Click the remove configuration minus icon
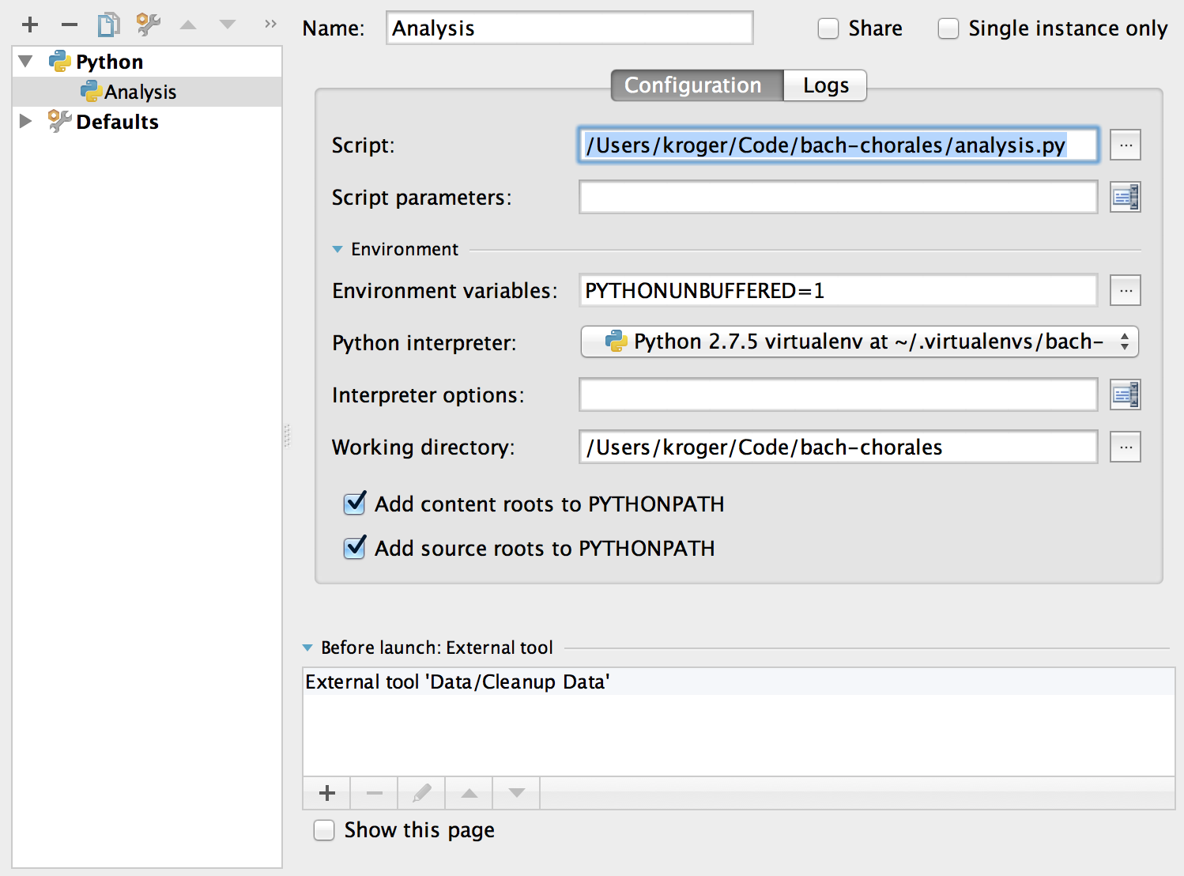The image size is (1184, 876). click(70, 25)
